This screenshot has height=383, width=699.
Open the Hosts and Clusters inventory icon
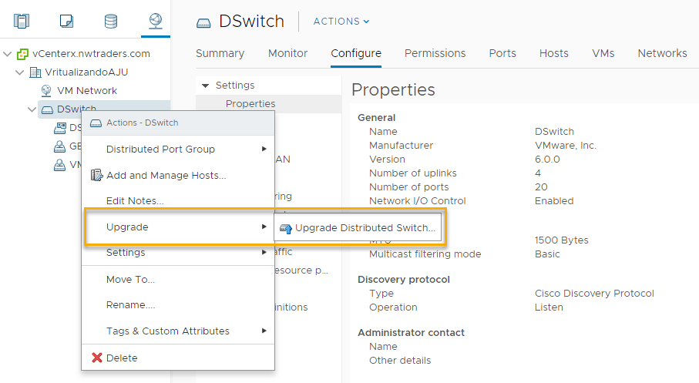click(x=21, y=21)
